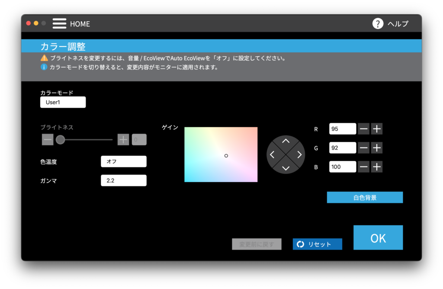Click the リセット reset button
The image size is (443, 289).
[317, 244]
